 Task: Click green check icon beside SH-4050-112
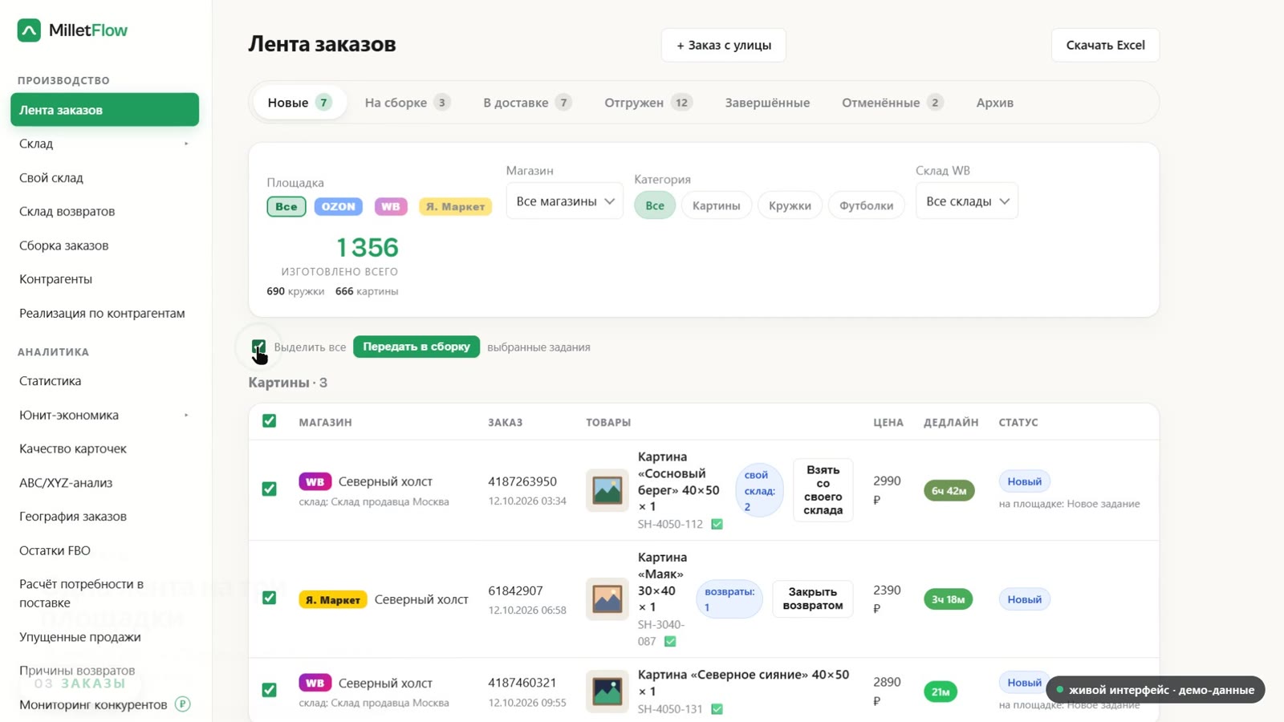tap(717, 524)
